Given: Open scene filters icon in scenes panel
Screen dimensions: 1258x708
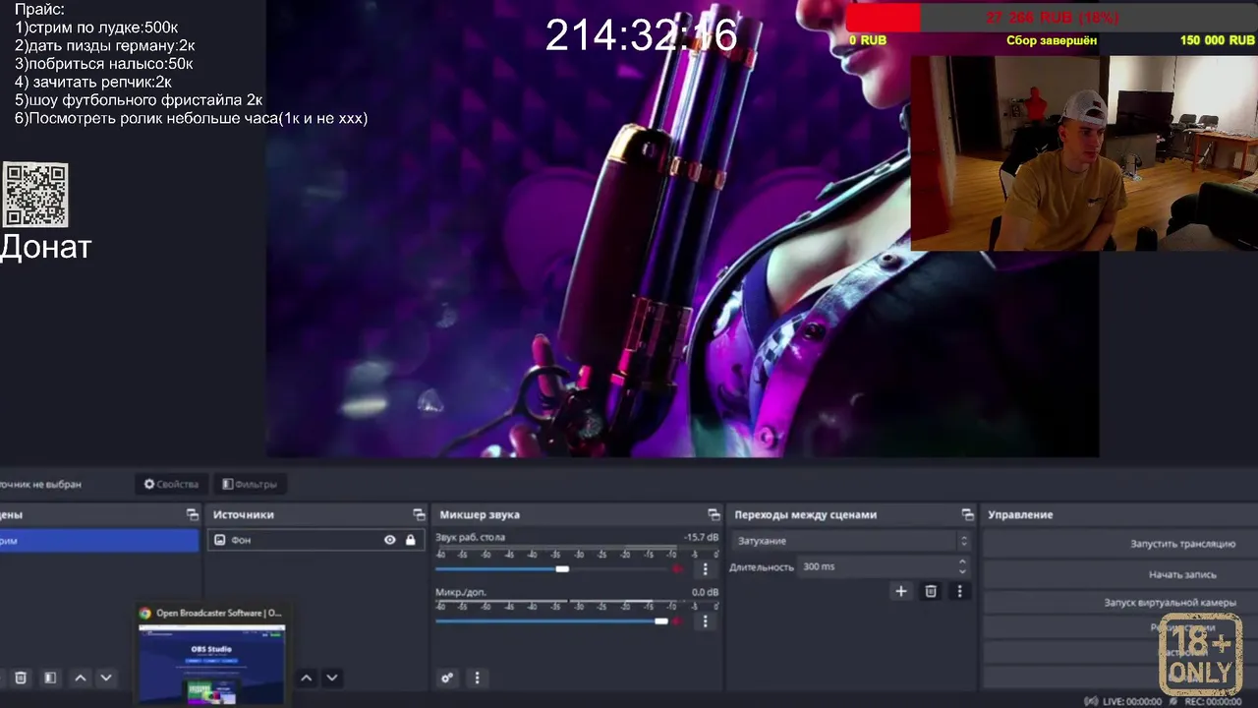Looking at the screenshot, I should [x=50, y=678].
